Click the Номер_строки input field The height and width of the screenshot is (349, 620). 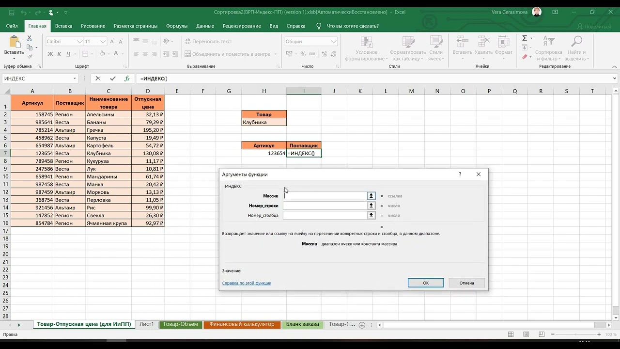click(x=325, y=206)
